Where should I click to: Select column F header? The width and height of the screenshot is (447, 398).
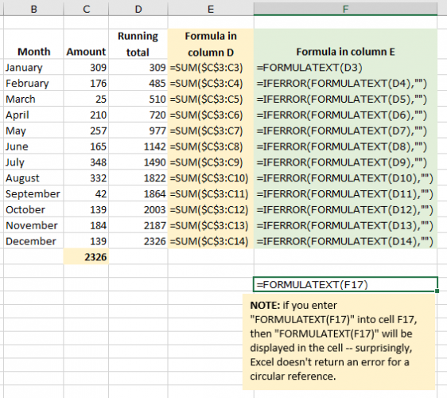coord(345,9)
